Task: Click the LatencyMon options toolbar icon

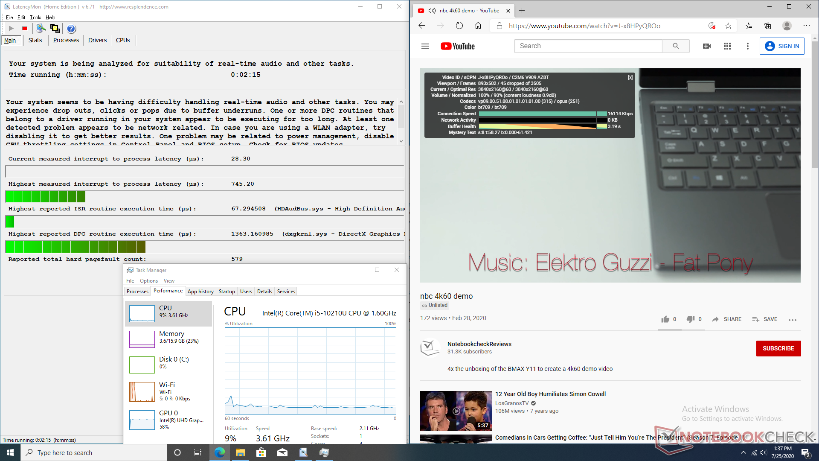Action: [41, 29]
